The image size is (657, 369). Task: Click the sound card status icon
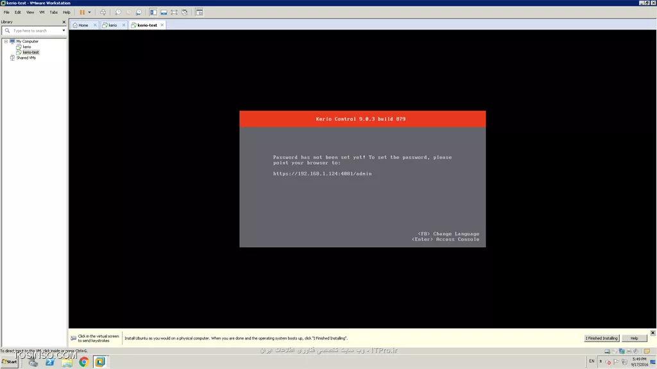(636, 351)
